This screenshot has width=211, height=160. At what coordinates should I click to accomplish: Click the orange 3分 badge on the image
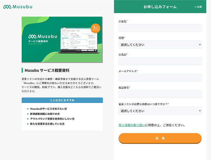click(x=96, y=28)
